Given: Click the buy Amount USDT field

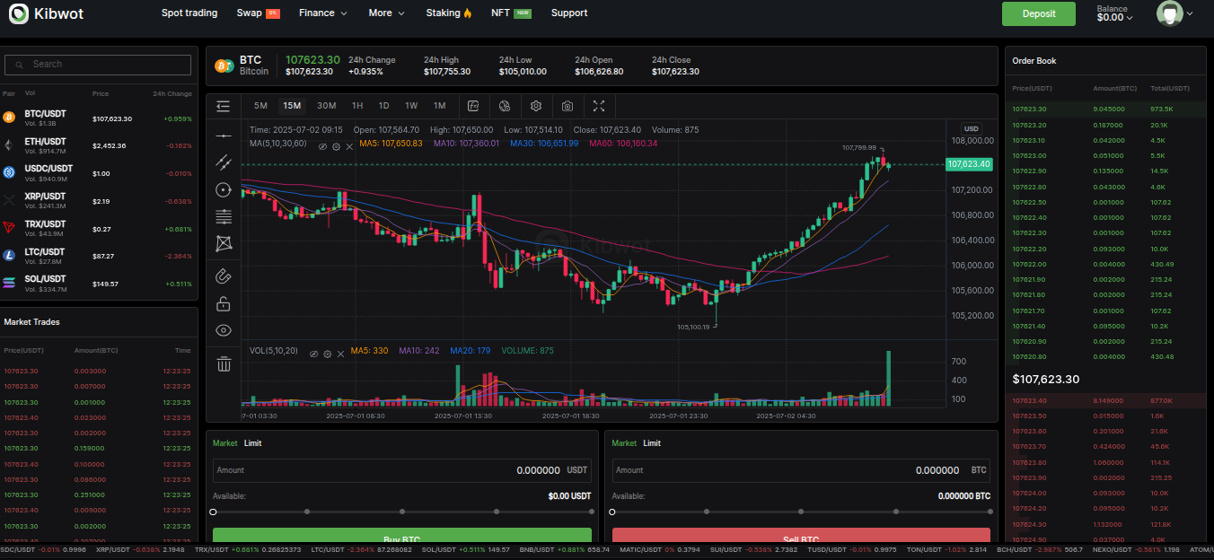Looking at the screenshot, I should coord(402,470).
